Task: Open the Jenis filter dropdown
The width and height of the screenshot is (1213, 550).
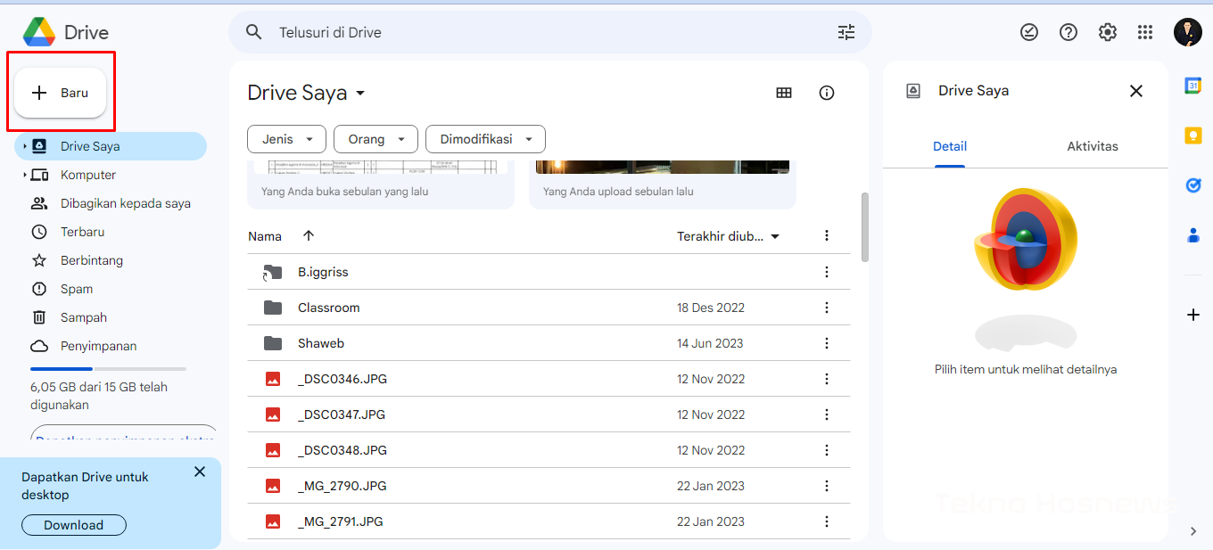Action: [286, 139]
